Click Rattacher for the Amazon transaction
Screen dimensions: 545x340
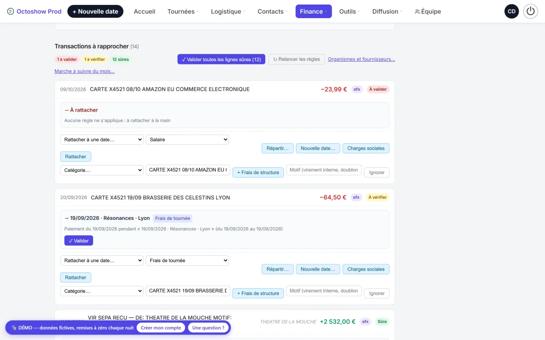(x=76, y=156)
